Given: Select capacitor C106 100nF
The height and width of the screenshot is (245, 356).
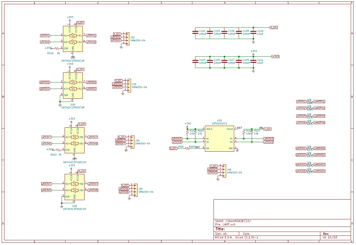Looking at the screenshot, I should point(224,32).
